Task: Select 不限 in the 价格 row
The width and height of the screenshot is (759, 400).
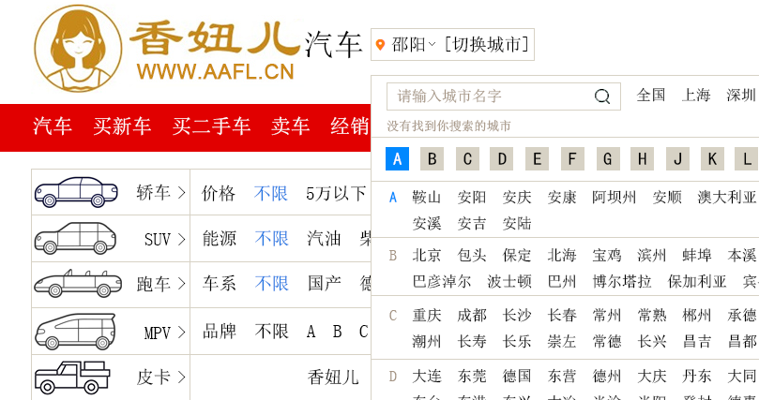Action: [270, 194]
